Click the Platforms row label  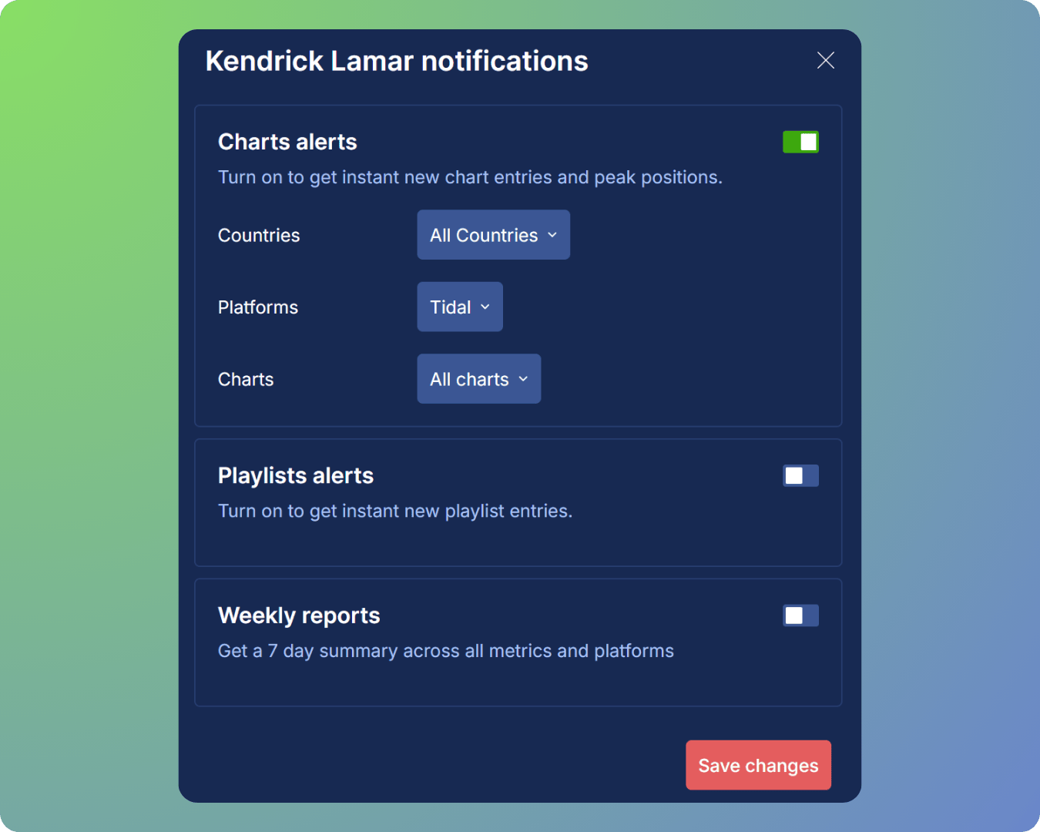coord(258,307)
